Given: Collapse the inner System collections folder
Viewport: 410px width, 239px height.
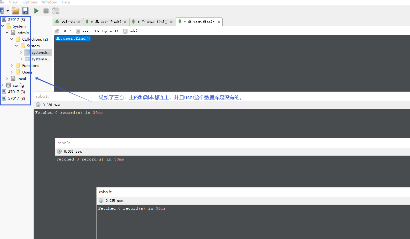Looking at the screenshot, I should (x=17, y=46).
